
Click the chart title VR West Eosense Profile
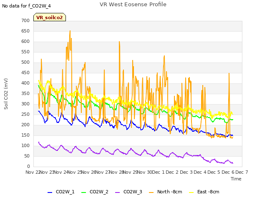click(x=133, y=5)
